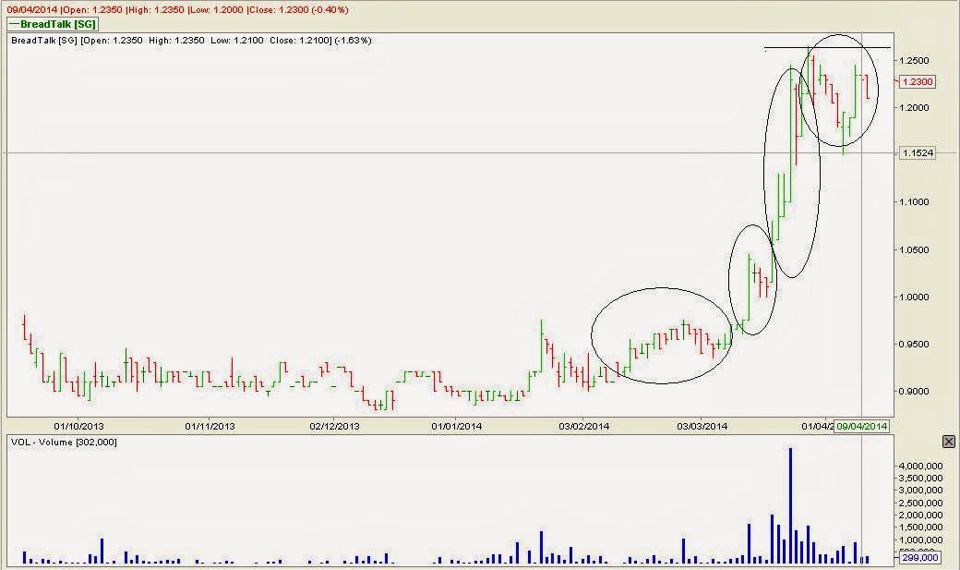
Task: Click the 1.2300 current price tag
Action: [x=918, y=81]
